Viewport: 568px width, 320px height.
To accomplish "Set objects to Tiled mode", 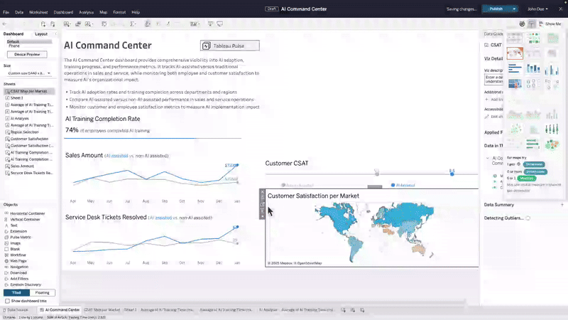I will pos(16,292).
